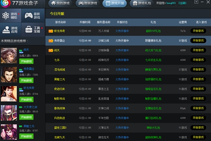Click the 传奇霸业 hot icon in the list
The height and width of the screenshot is (141, 211).
[51, 41]
